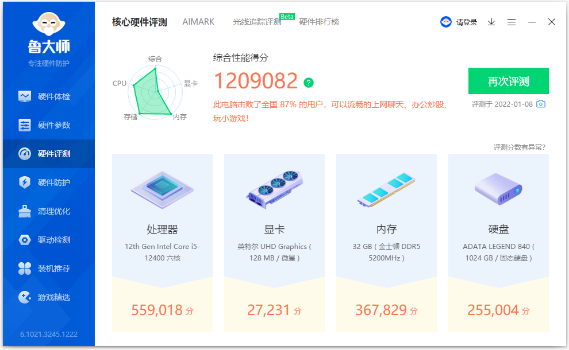Switch to the 硬件排行榜 rankings tab

pos(318,22)
